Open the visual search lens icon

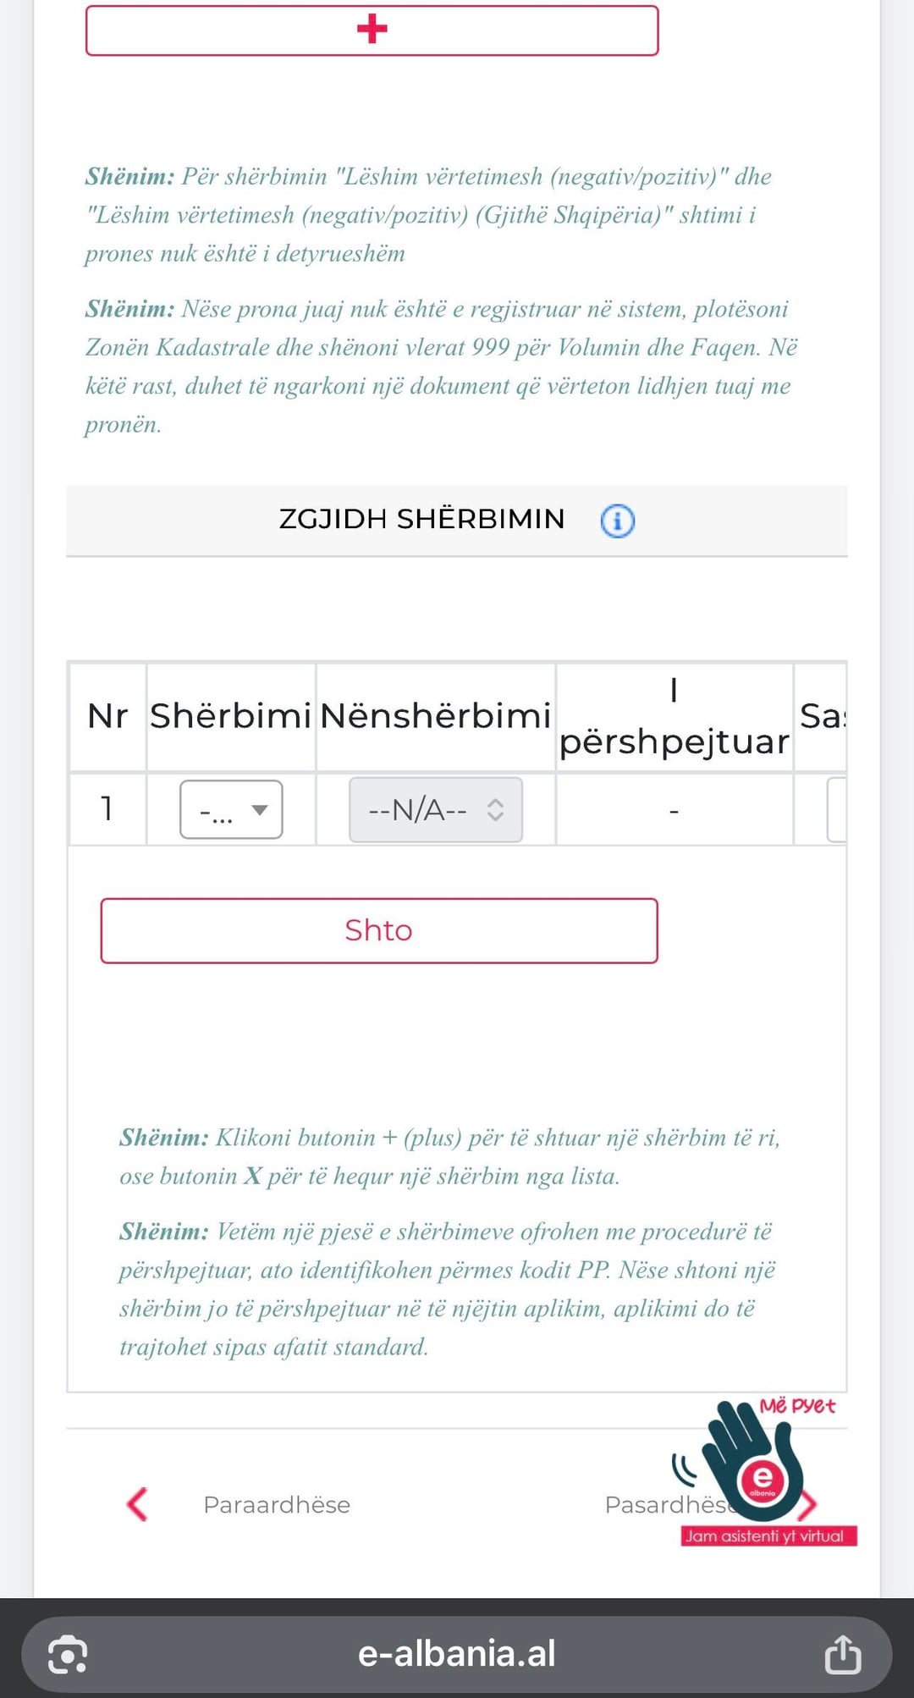68,1653
